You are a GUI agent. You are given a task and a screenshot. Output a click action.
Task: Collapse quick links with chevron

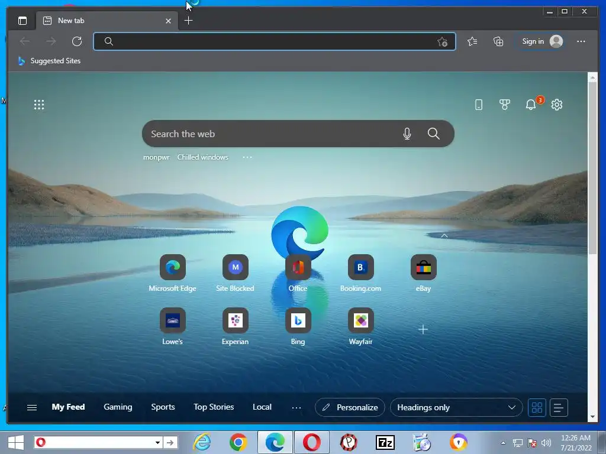pyautogui.click(x=444, y=235)
